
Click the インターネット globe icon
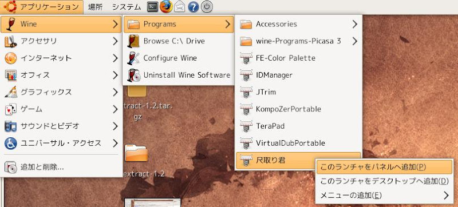click(x=10, y=58)
